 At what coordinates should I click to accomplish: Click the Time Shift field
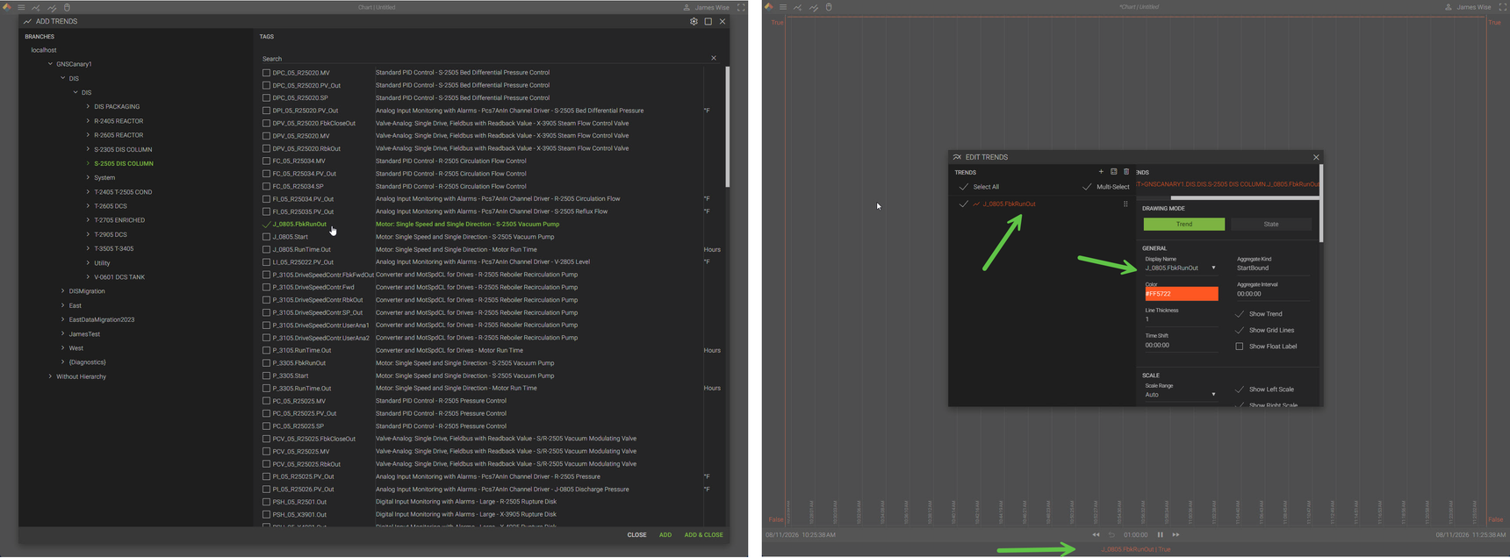[x=1181, y=345]
